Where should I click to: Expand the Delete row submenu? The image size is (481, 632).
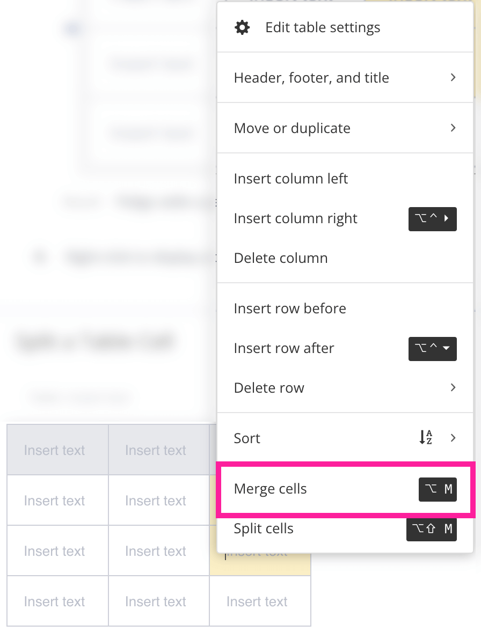pyautogui.click(x=453, y=387)
